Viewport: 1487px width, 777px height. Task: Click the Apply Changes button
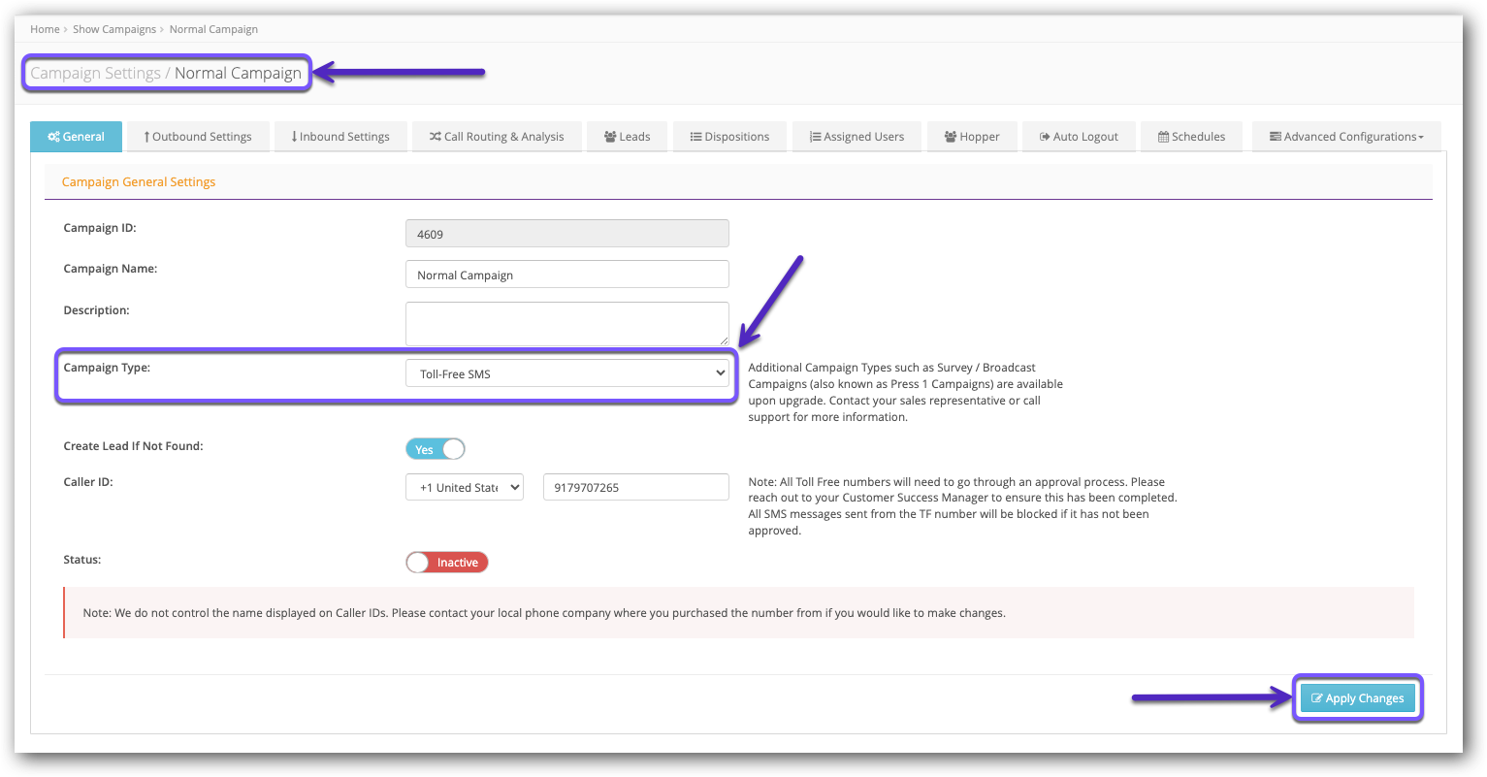point(1358,698)
